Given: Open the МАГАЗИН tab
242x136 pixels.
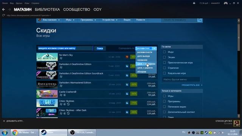Looking at the screenshot, I should [x=23, y=9].
